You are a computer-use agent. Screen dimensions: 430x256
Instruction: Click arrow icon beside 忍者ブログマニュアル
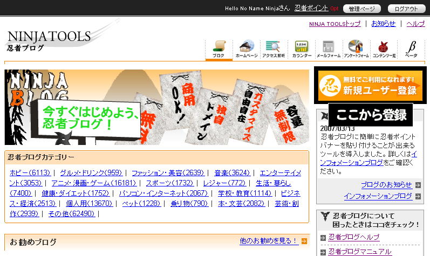[323, 252]
